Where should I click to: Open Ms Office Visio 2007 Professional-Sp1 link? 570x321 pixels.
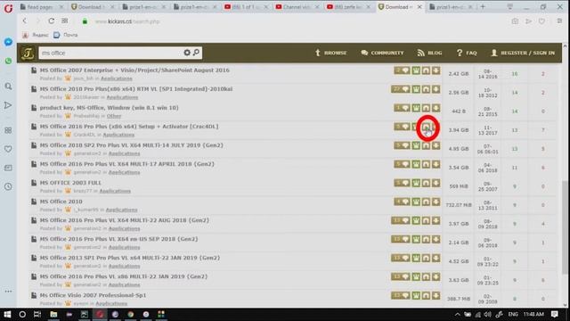93,295
